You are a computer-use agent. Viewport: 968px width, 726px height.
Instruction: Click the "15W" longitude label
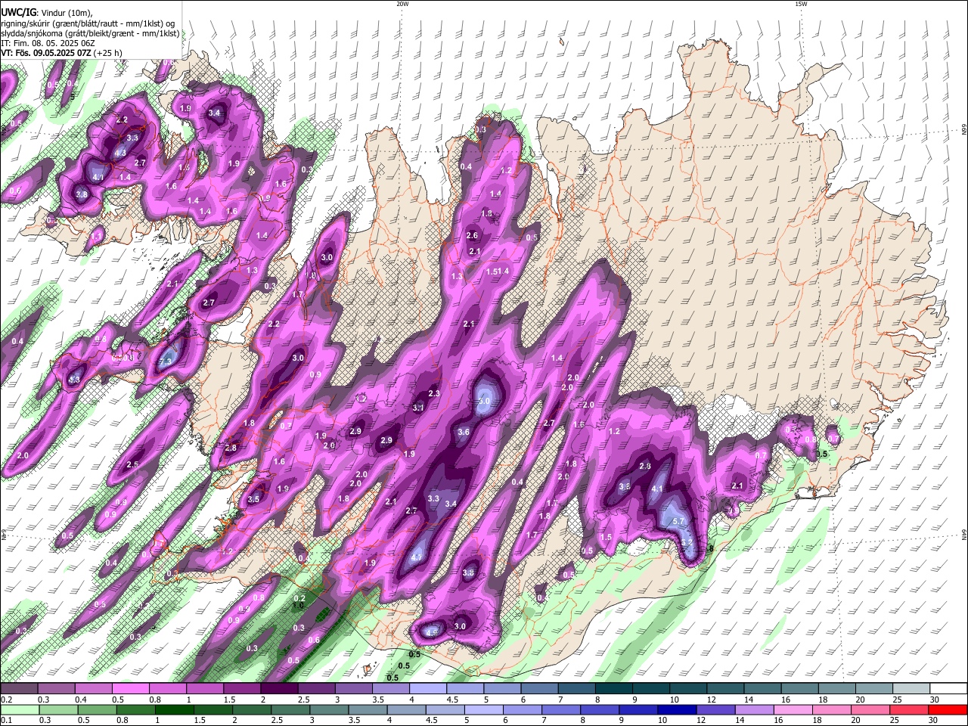801,4
